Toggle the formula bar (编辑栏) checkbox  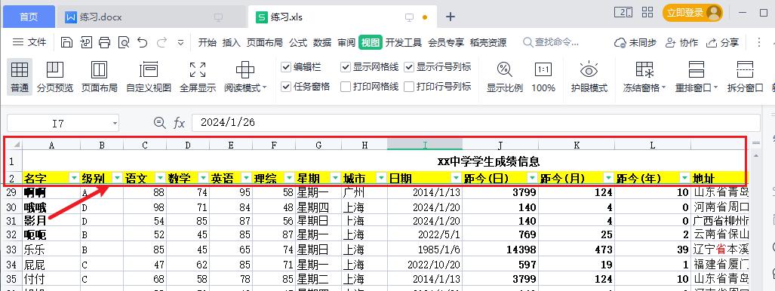[286, 67]
